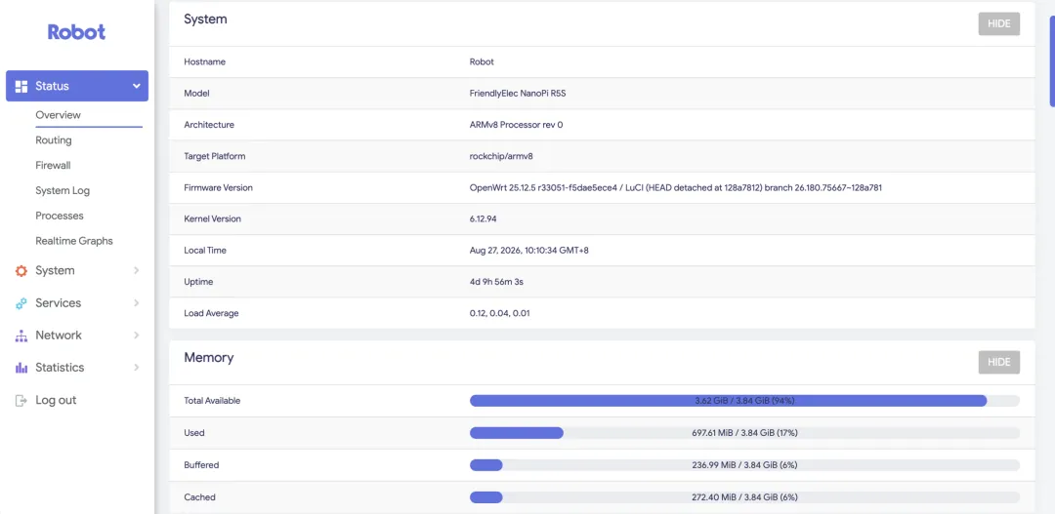Image resolution: width=1055 pixels, height=514 pixels.
Task: Open the Routing status page
Action: click(x=54, y=140)
